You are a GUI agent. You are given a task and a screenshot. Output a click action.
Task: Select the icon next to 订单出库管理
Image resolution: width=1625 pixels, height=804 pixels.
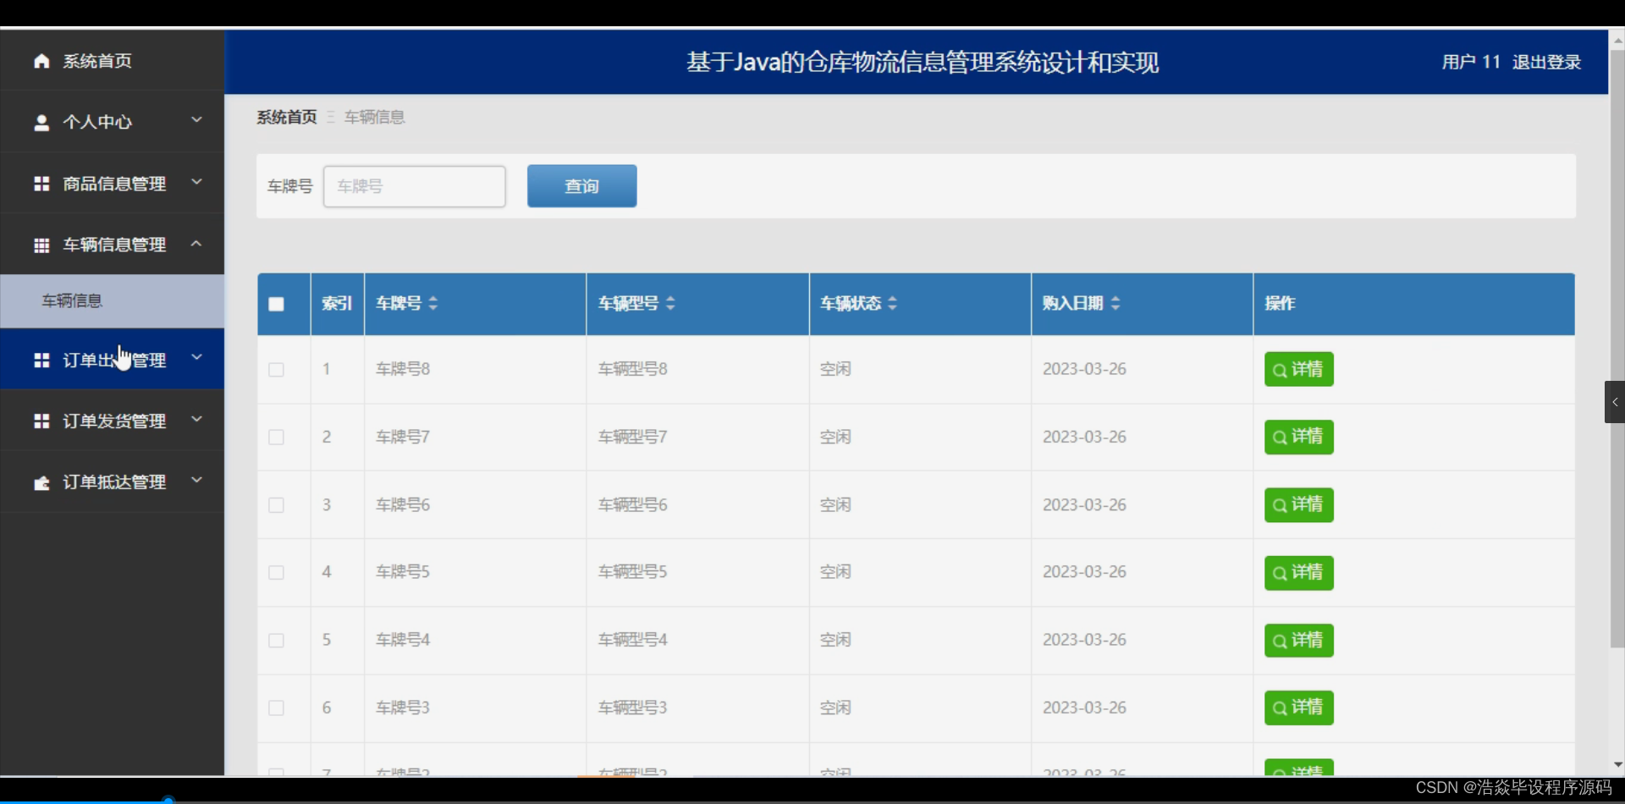tap(41, 359)
